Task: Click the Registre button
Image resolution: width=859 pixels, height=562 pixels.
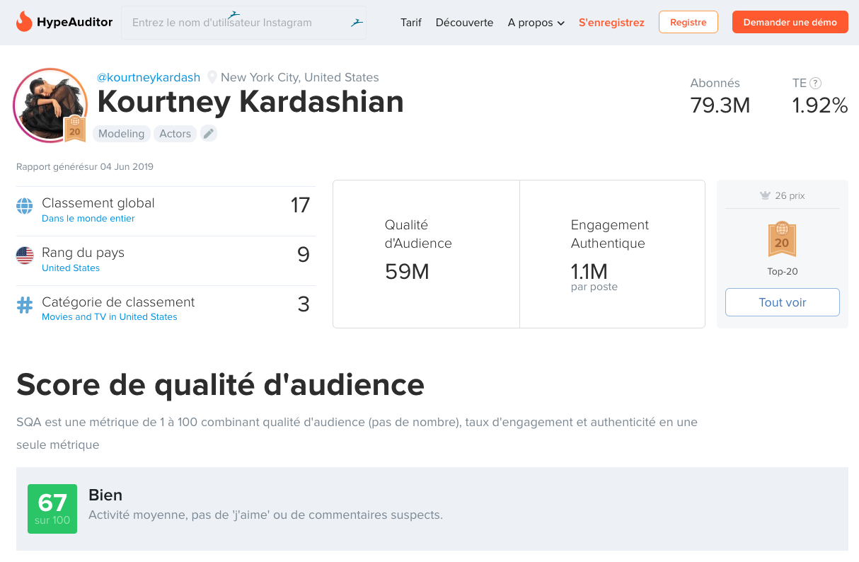Action: coord(688,22)
